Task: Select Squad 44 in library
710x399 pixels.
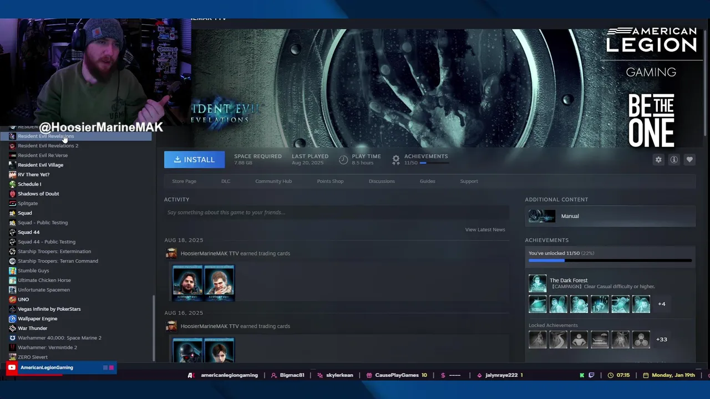Action: tap(28, 232)
